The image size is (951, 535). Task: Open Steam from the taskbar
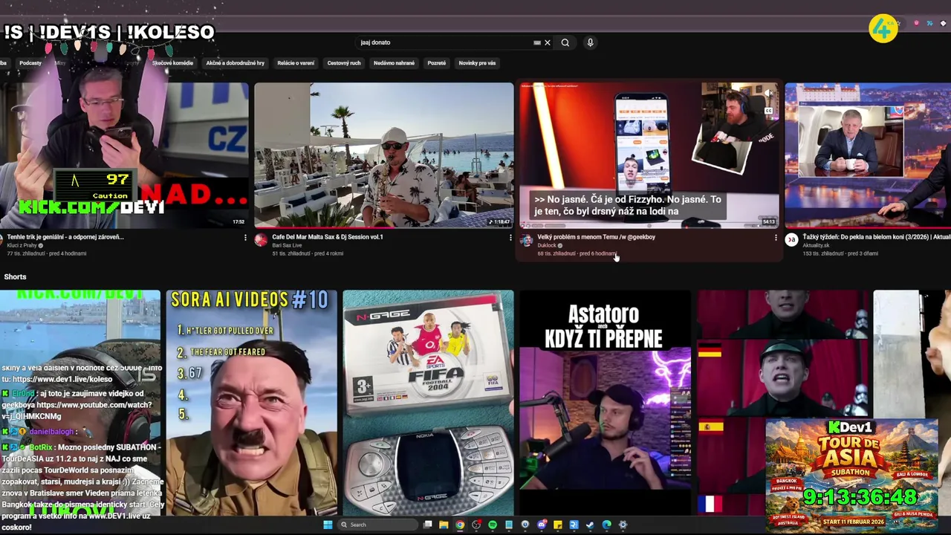[591, 525]
